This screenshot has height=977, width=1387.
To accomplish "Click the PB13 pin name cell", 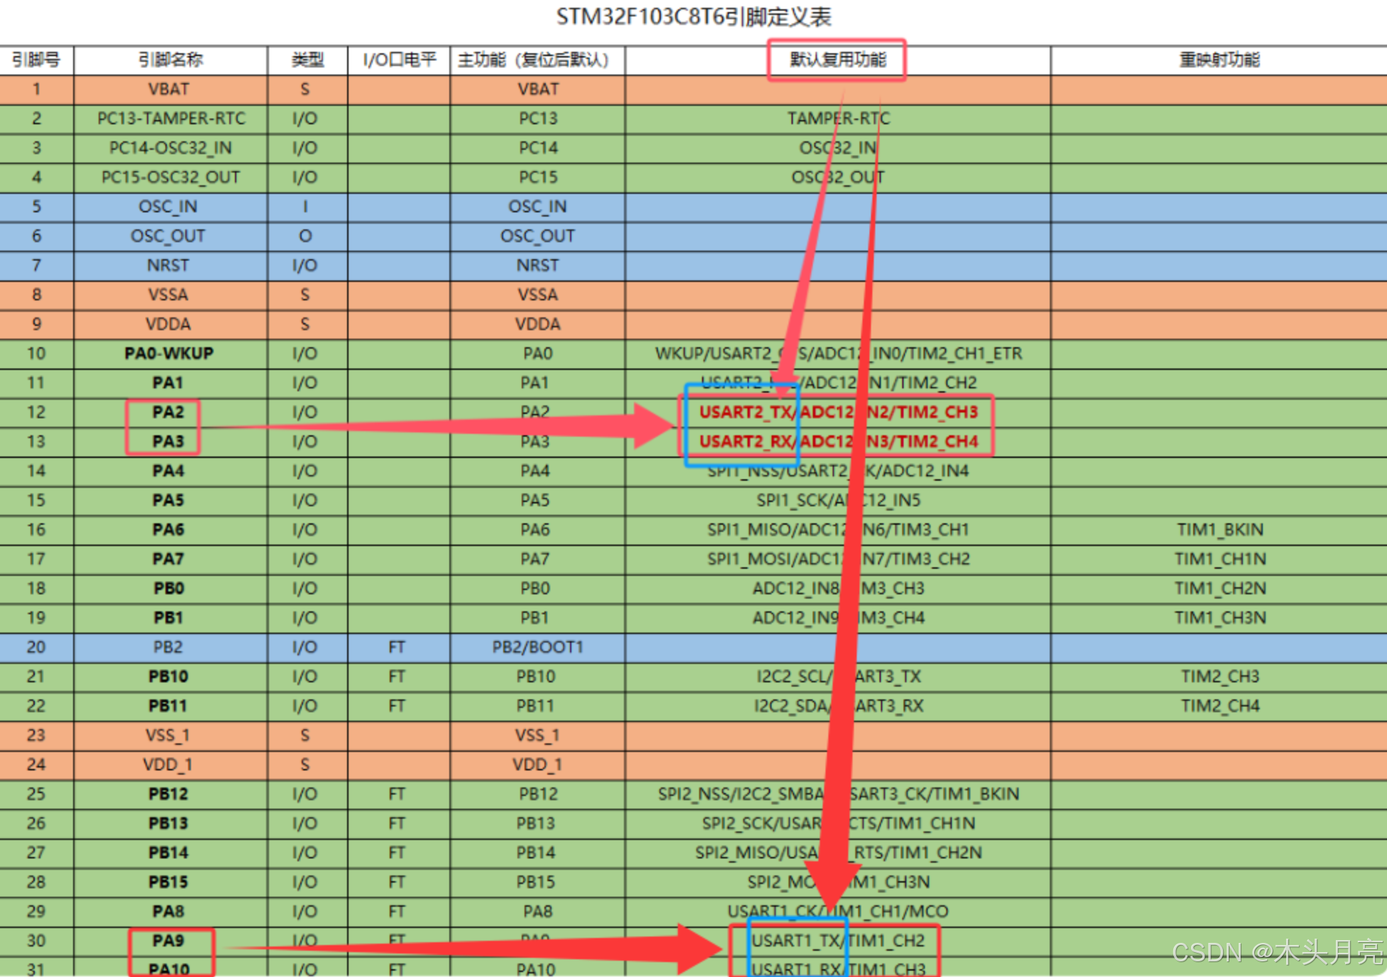I will (170, 824).
